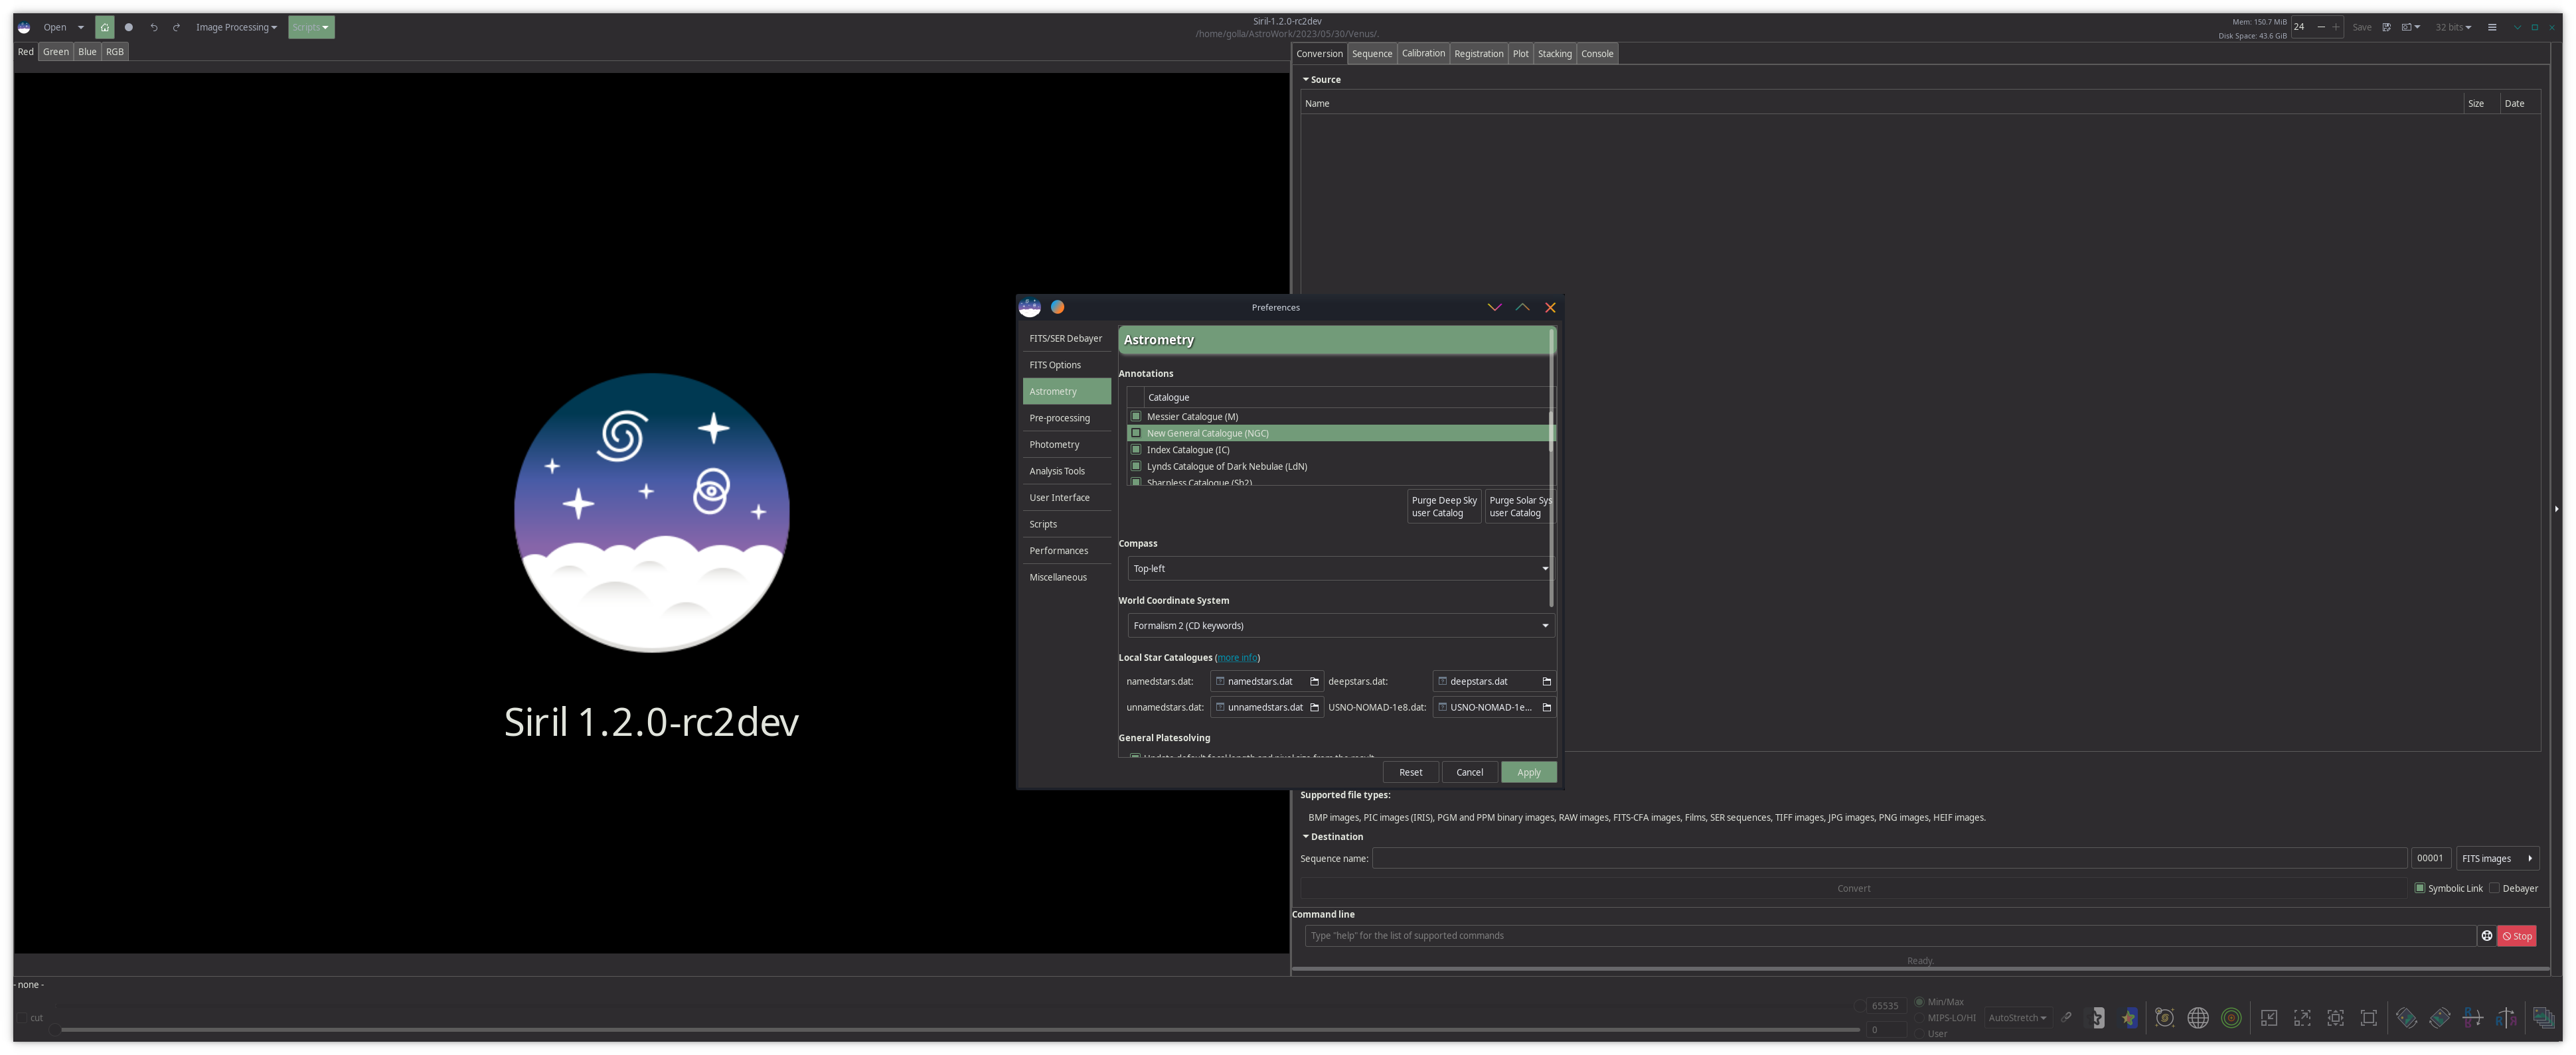Switch to the Registration tab
Viewport: 2576px width, 1055px height.
[x=1478, y=54]
